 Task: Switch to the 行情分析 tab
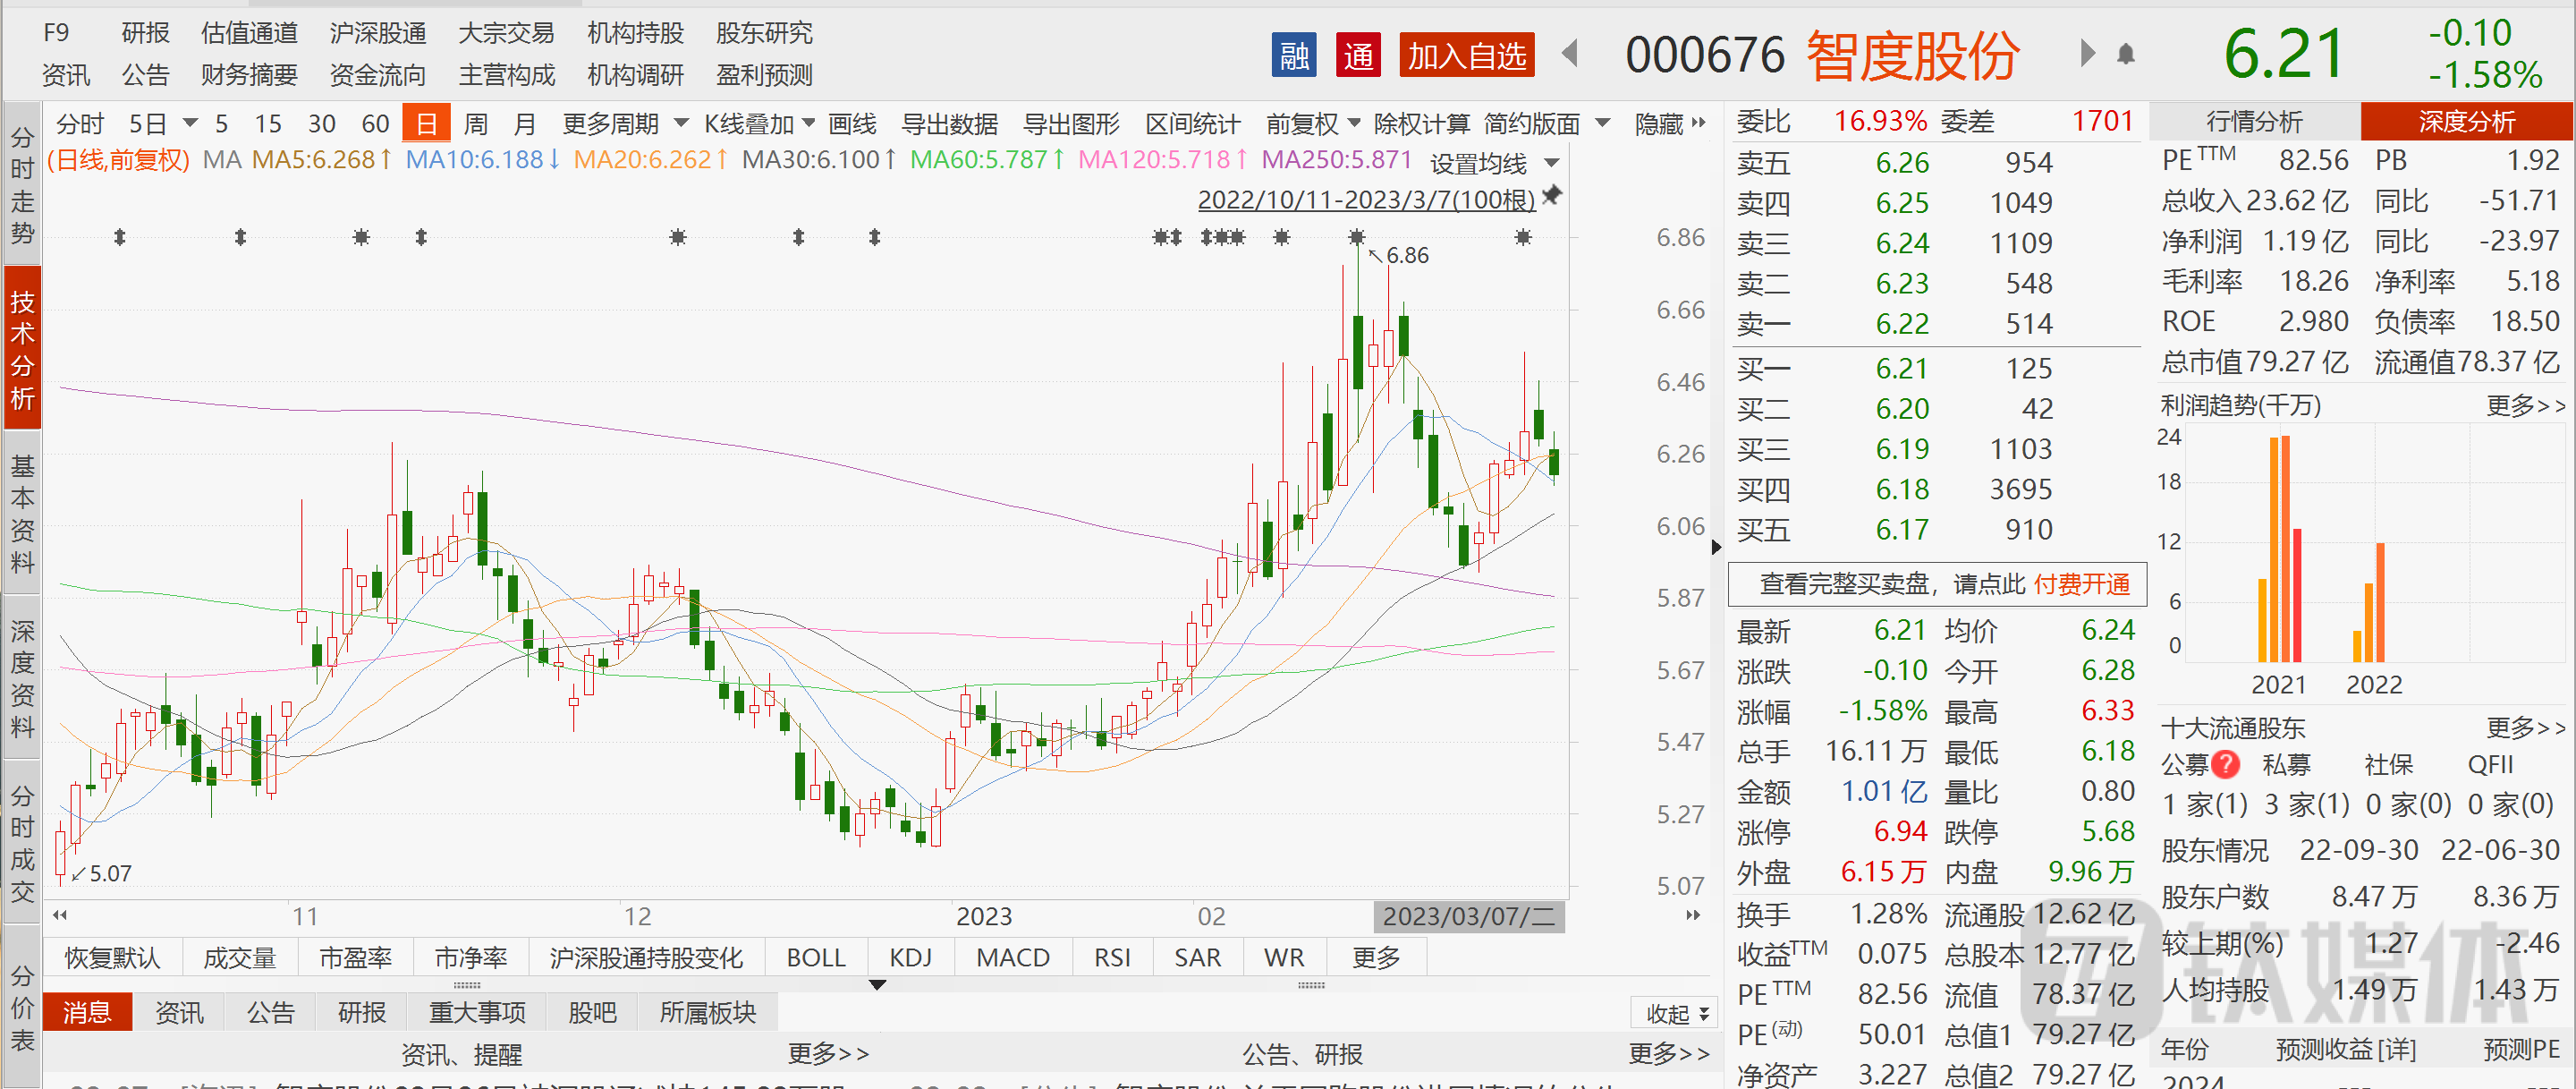(x=2254, y=122)
